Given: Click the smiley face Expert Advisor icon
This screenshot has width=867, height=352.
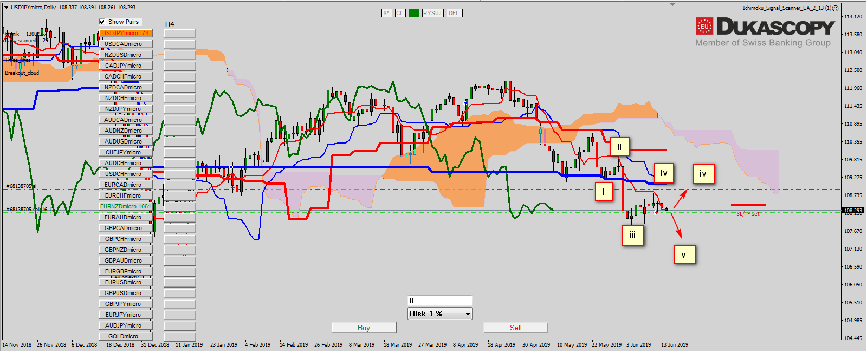Looking at the screenshot, I should pyautogui.click(x=835, y=8).
